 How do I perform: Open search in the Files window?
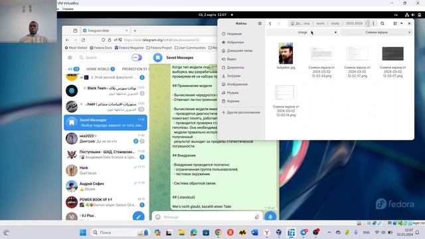click(382, 24)
